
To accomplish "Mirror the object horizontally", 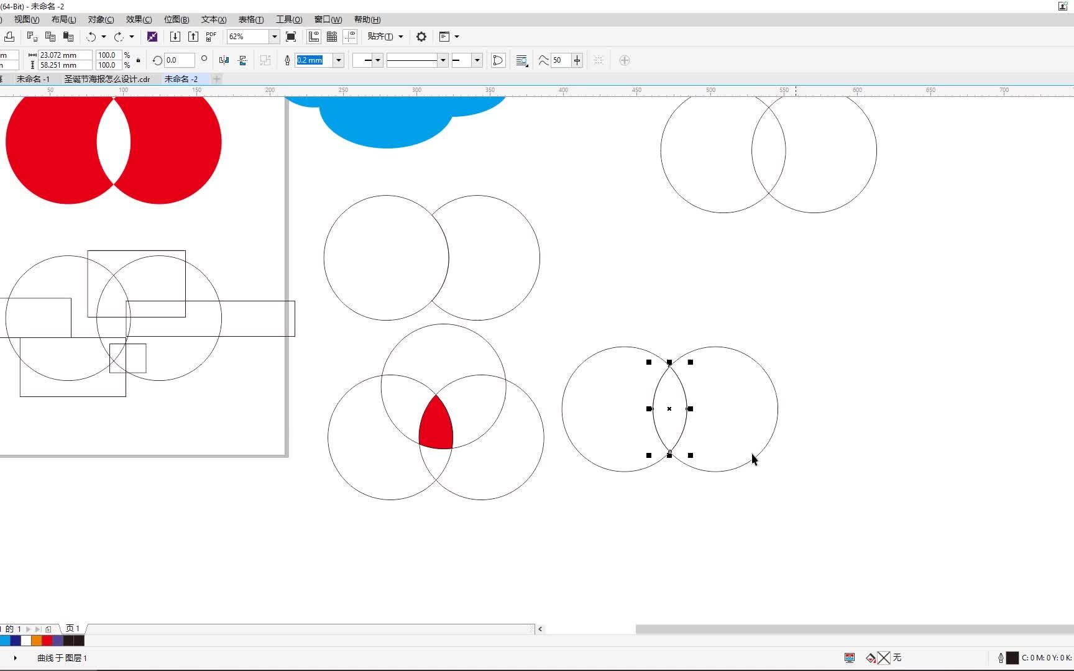I will click(224, 60).
